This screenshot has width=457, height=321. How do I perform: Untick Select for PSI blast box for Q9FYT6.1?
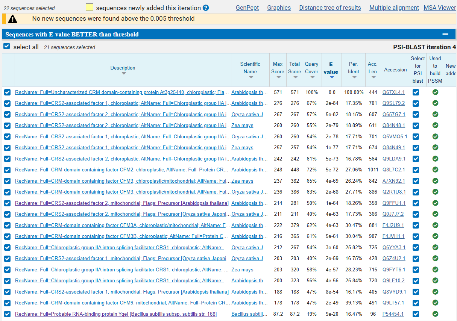416,270
